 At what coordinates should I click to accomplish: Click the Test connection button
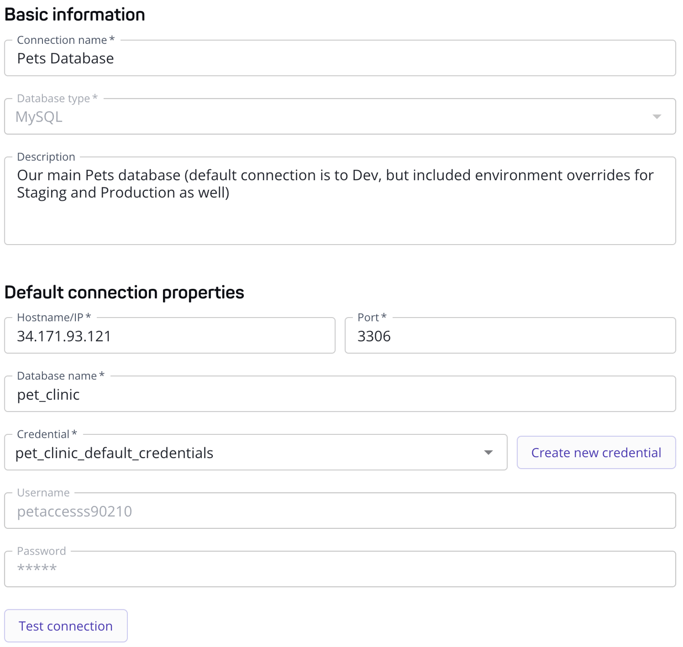tap(65, 626)
